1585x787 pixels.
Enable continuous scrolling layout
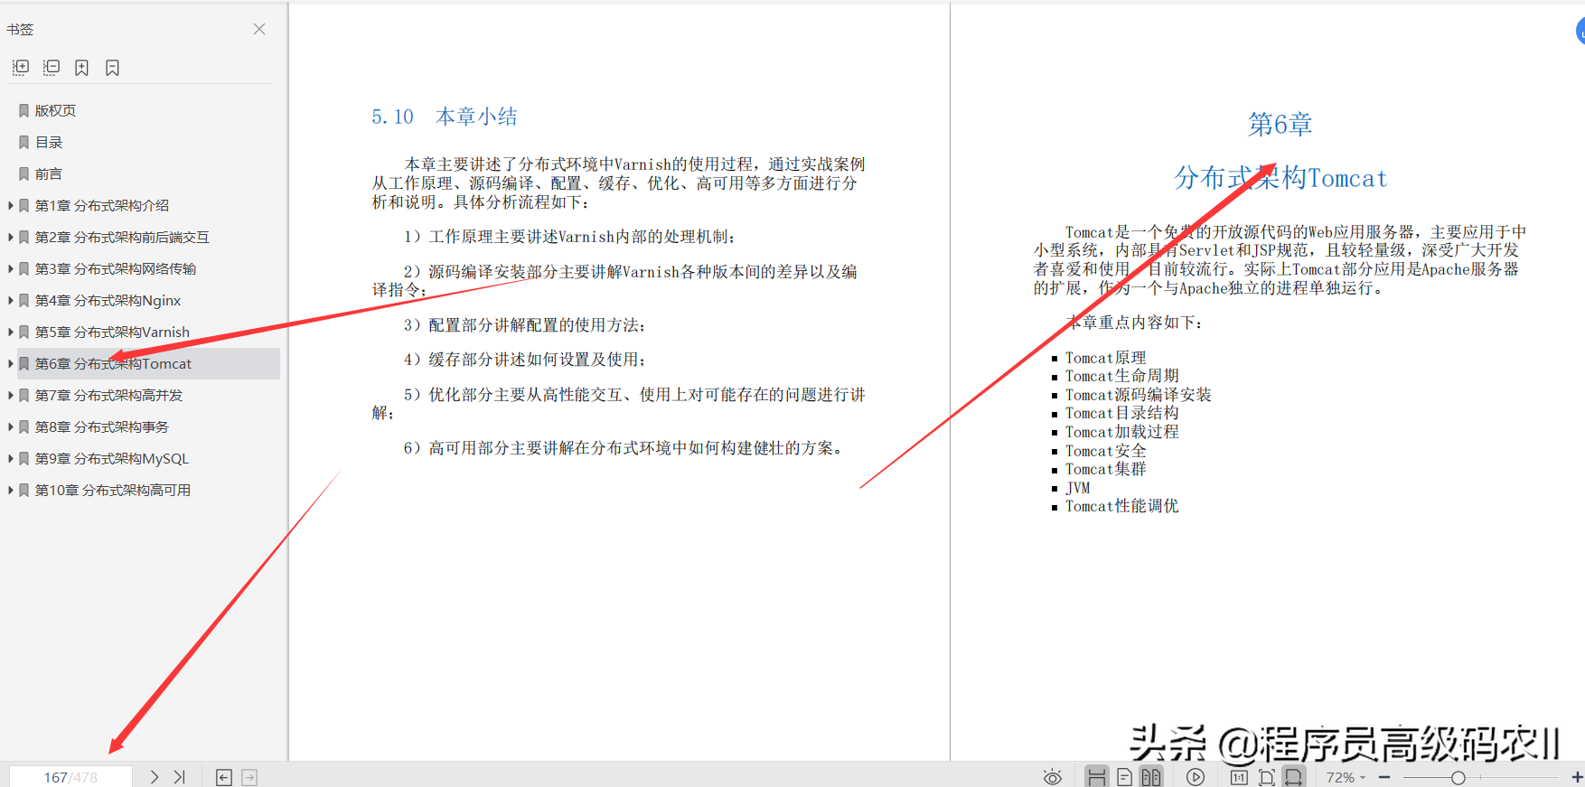(x=1097, y=777)
